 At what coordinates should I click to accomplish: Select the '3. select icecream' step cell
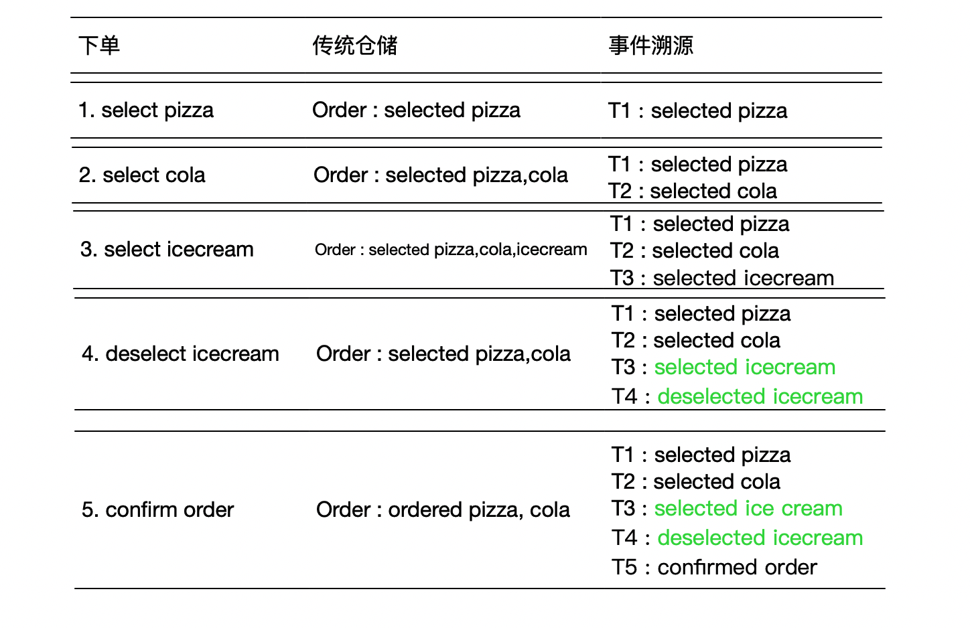coord(167,249)
